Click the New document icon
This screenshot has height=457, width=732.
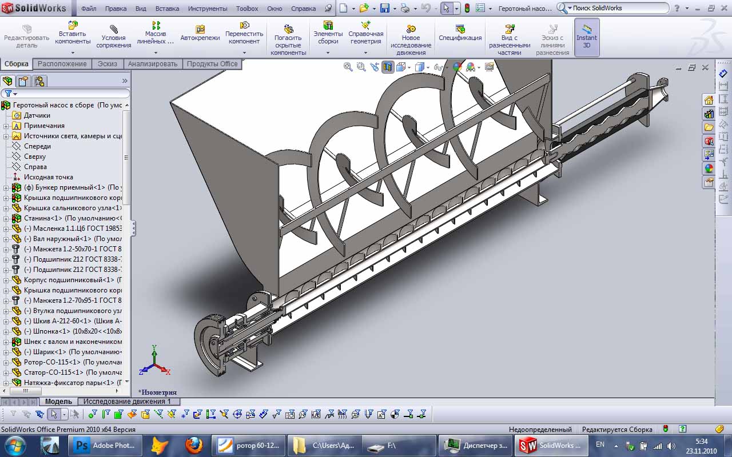[343, 8]
